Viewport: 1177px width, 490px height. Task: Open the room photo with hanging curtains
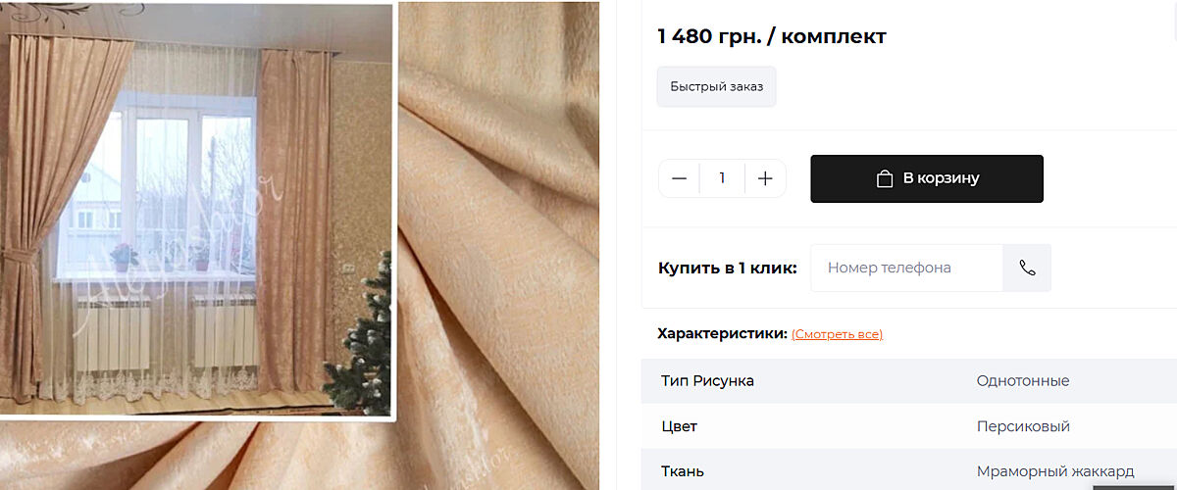[196, 211]
